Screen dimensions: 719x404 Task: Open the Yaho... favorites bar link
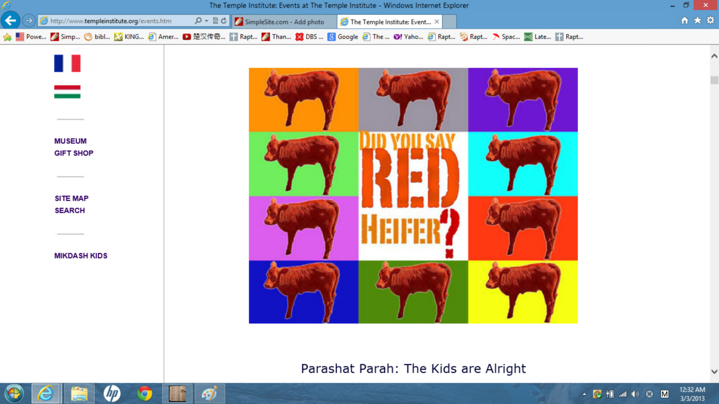coord(409,37)
